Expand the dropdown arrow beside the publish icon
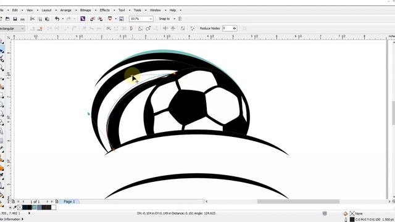Viewport: 395px width, 222px height. click(115, 19)
